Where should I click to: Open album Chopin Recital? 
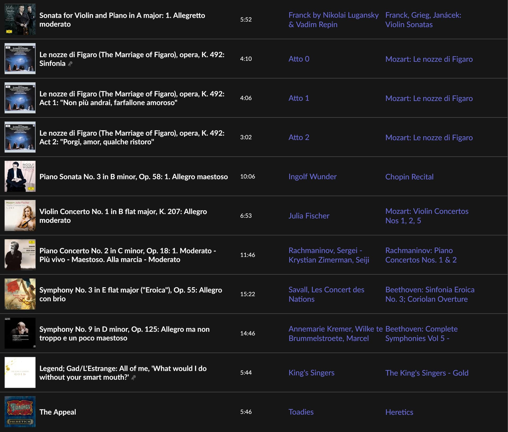(x=409, y=176)
